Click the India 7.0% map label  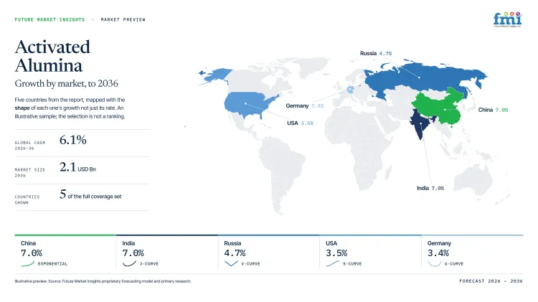(x=430, y=188)
